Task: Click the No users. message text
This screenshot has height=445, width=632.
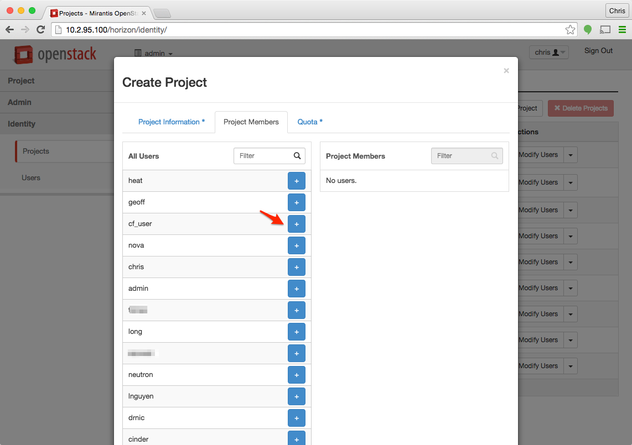Action: coord(341,181)
